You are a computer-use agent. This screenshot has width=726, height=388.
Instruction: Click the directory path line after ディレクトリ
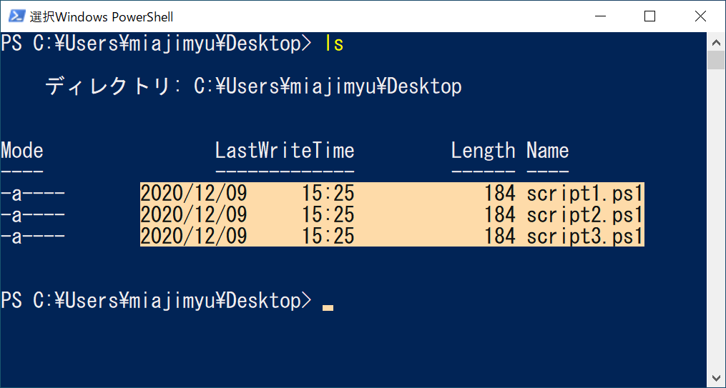pyautogui.click(x=328, y=87)
